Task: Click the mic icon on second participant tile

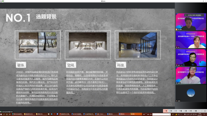Action: pos(177,47)
